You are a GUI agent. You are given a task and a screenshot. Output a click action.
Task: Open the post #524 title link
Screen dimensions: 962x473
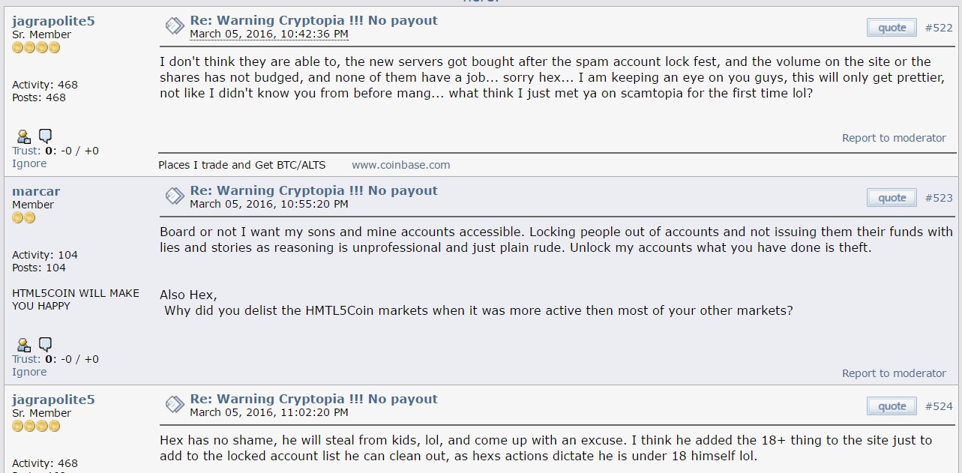coord(313,399)
